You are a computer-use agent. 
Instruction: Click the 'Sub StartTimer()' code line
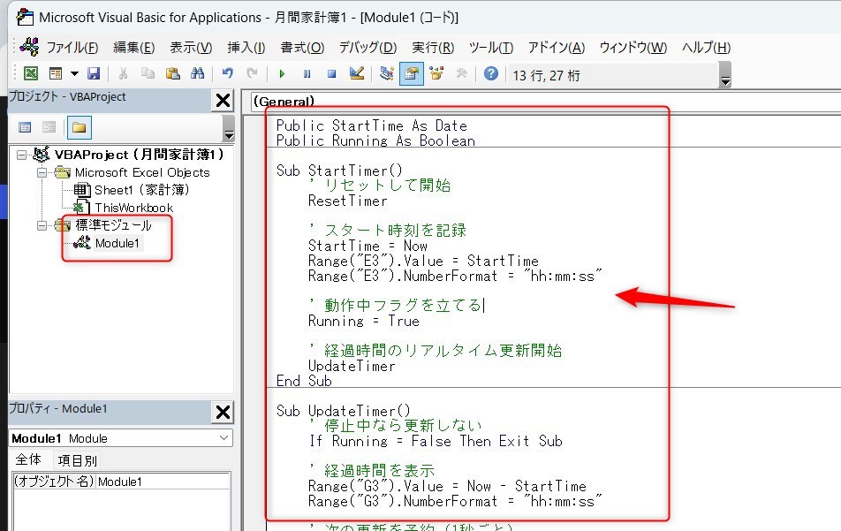click(x=339, y=171)
